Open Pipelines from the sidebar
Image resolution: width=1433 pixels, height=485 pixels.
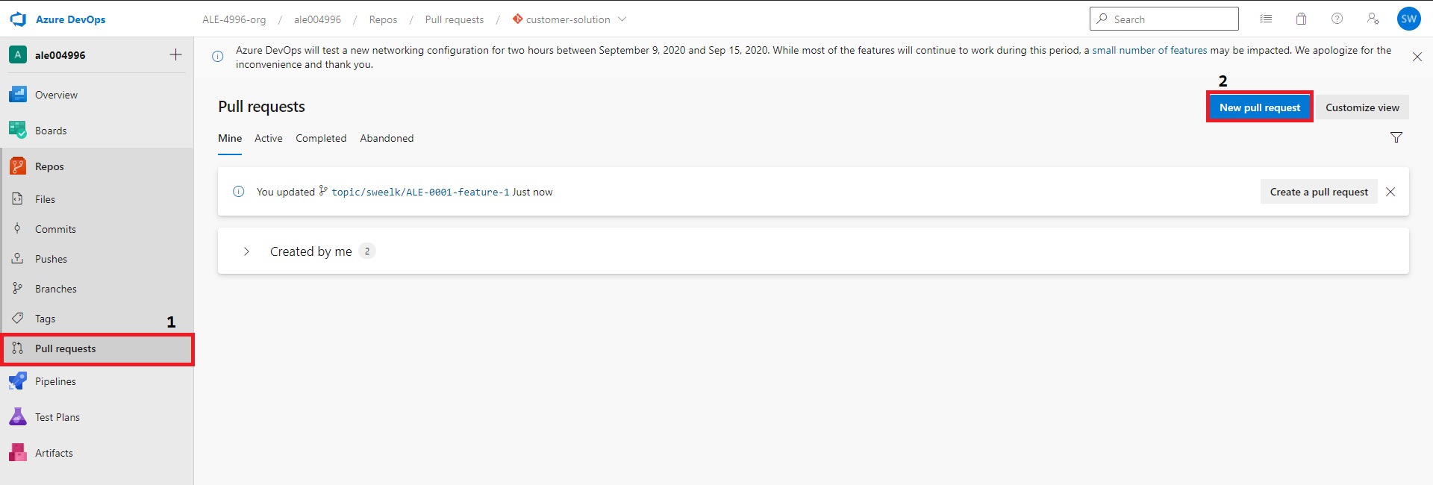(55, 381)
